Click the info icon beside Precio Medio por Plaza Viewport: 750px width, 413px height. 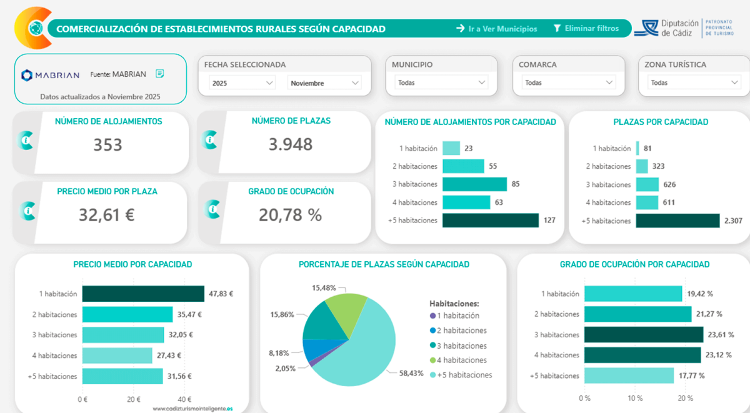pos(27,211)
